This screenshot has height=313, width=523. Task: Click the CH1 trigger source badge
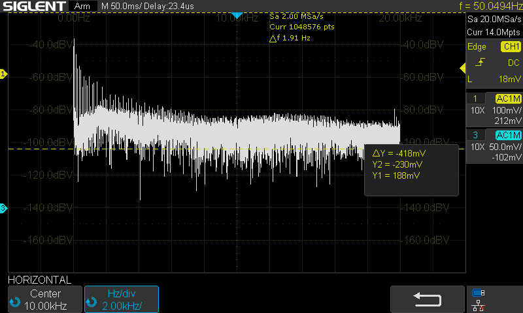click(511, 46)
